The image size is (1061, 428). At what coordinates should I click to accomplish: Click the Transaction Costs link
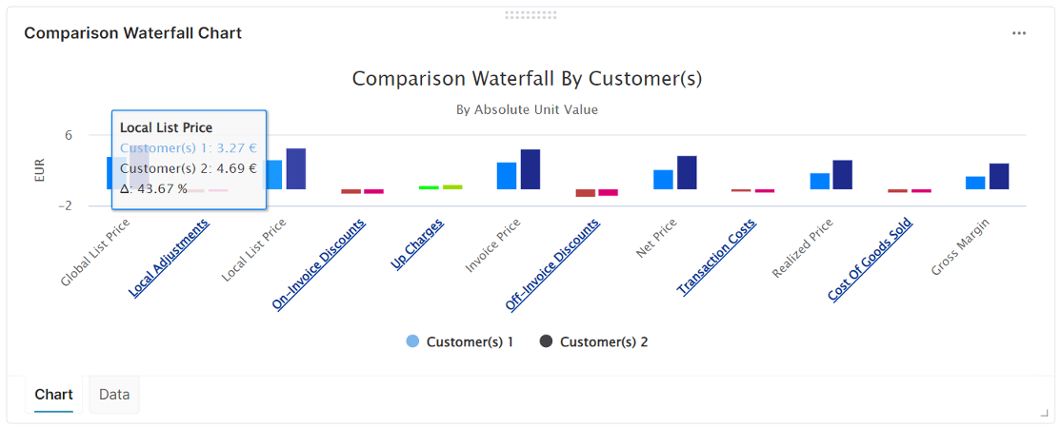716,257
